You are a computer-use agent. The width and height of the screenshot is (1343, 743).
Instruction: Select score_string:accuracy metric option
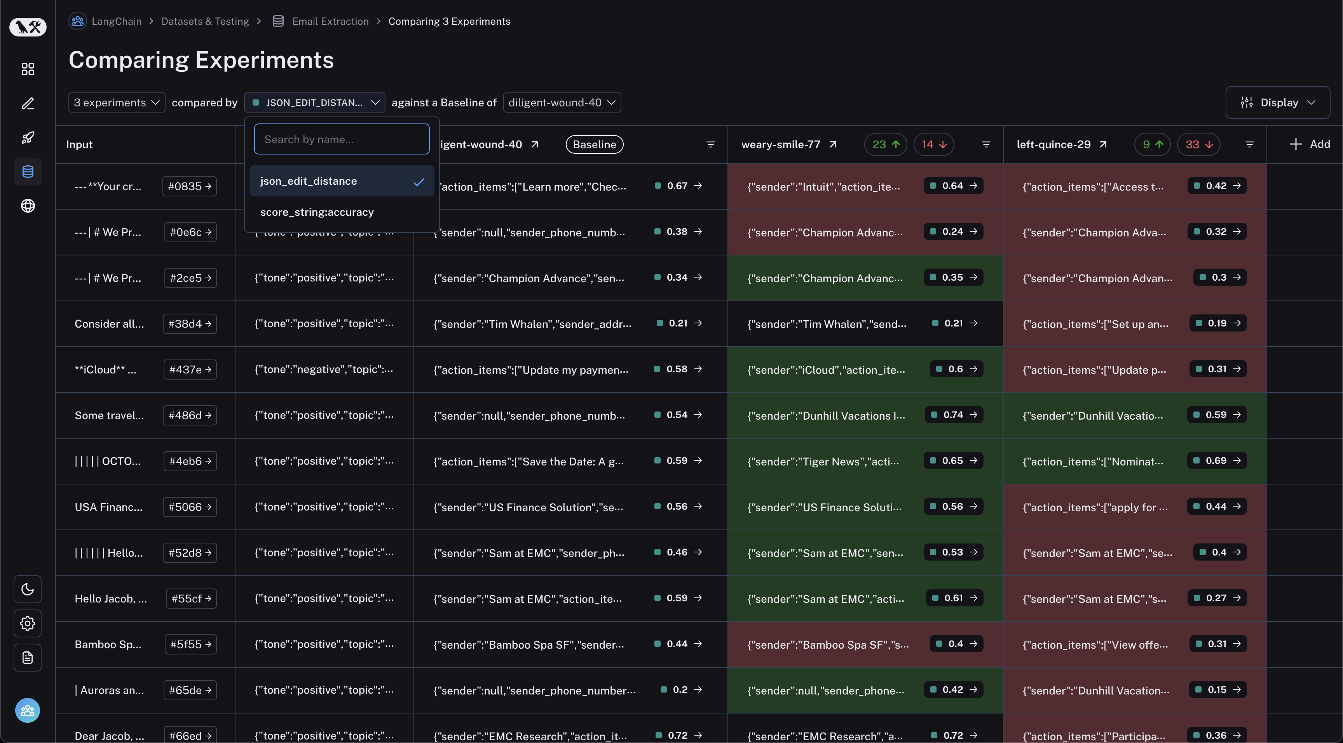point(317,212)
